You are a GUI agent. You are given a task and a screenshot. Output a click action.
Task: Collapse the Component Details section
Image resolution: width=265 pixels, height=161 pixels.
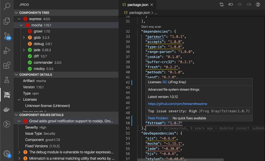tap(16, 75)
